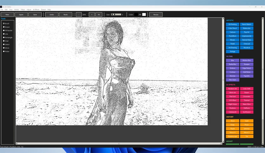Apply the Edge Detect filter
This screenshot has height=153, width=265.
[247, 68]
